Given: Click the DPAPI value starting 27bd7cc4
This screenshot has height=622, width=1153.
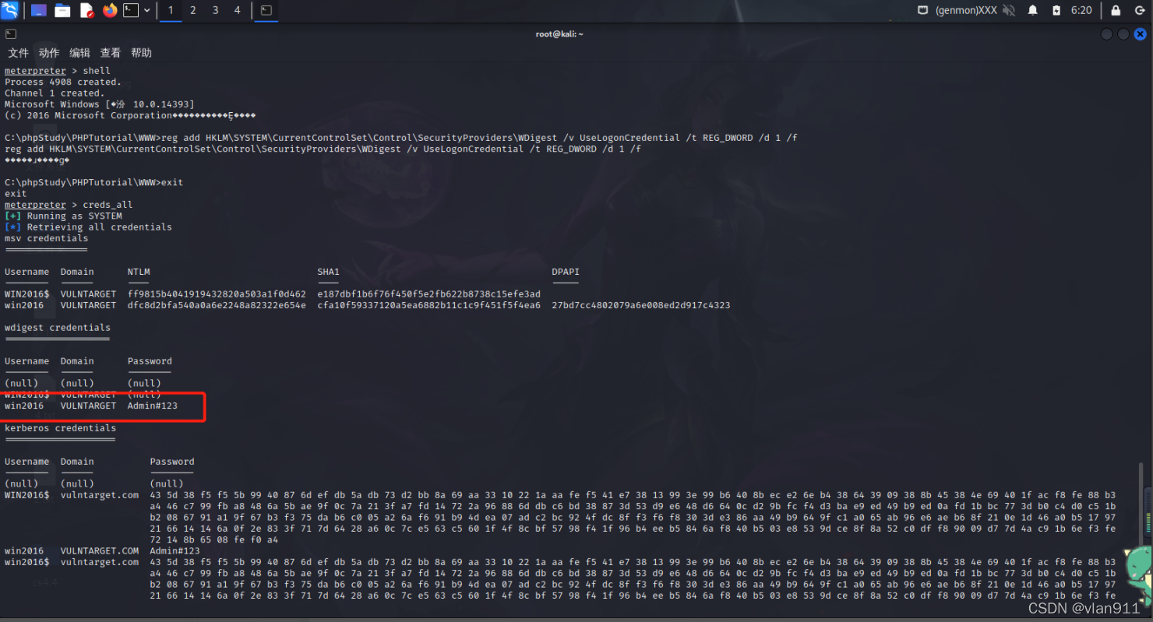Looking at the screenshot, I should [641, 305].
